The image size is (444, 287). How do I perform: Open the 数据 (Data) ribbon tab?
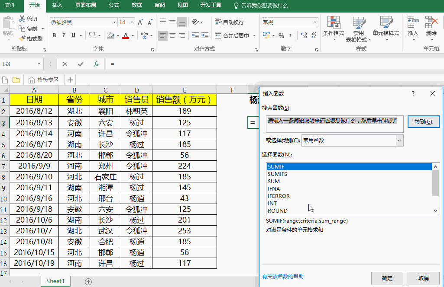[x=137, y=5]
